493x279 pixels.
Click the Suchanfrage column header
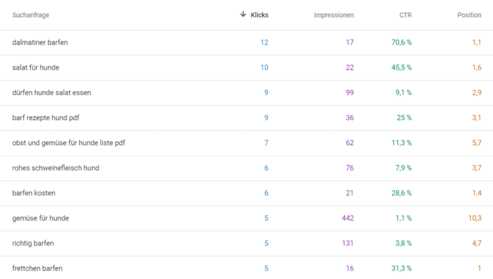(x=30, y=15)
